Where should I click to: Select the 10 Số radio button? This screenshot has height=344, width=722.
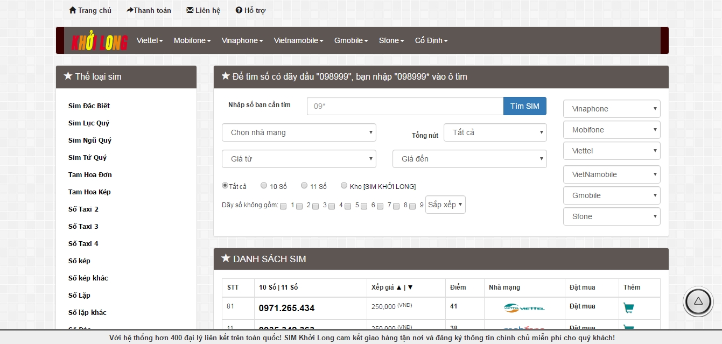pyautogui.click(x=264, y=185)
